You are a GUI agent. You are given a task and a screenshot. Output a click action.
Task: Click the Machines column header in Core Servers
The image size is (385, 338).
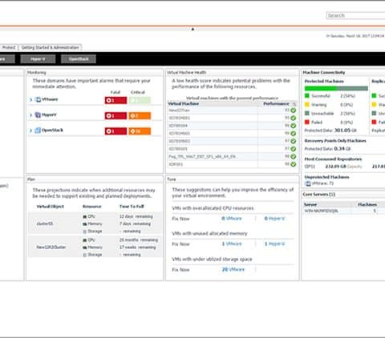click(367, 204)
